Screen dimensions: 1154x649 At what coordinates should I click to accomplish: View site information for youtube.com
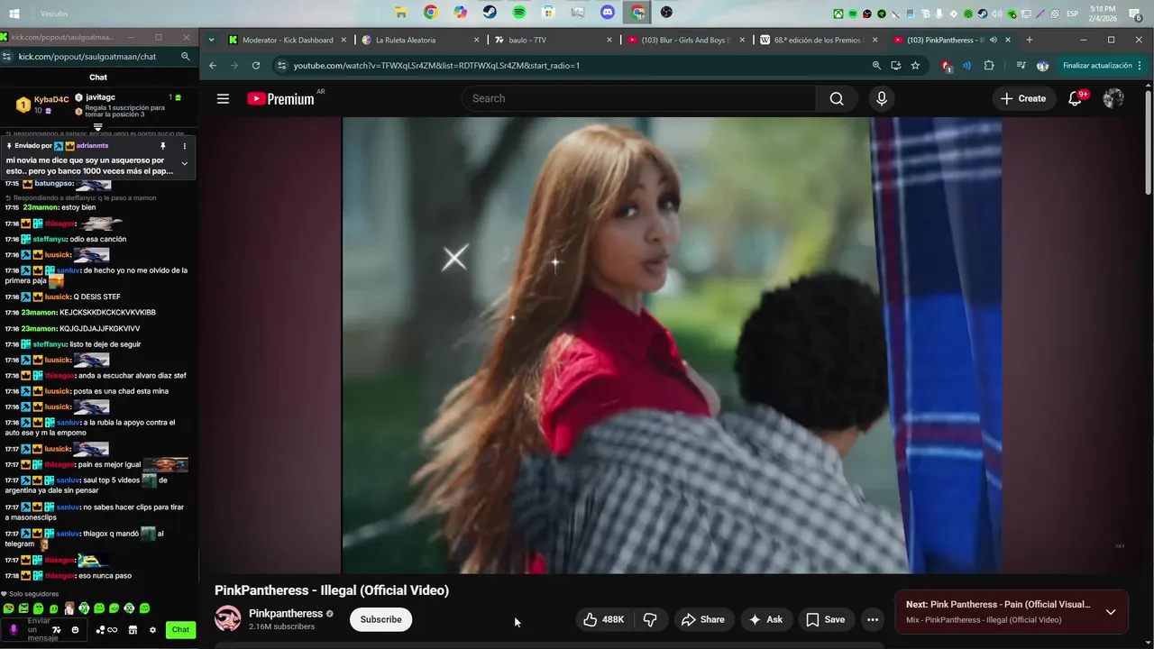point(281,66)
